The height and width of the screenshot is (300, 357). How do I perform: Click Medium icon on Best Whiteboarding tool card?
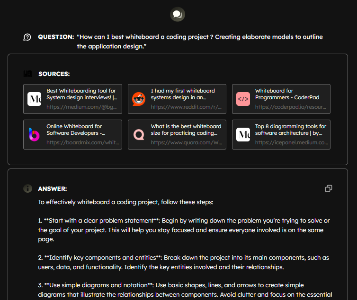35,99
